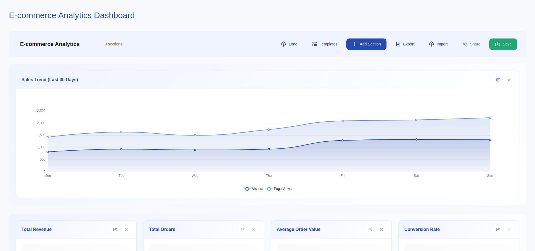Open the Share options
The width and height of the screenshot is (535, 251).
pyautogui.click(x=471, y=44)
